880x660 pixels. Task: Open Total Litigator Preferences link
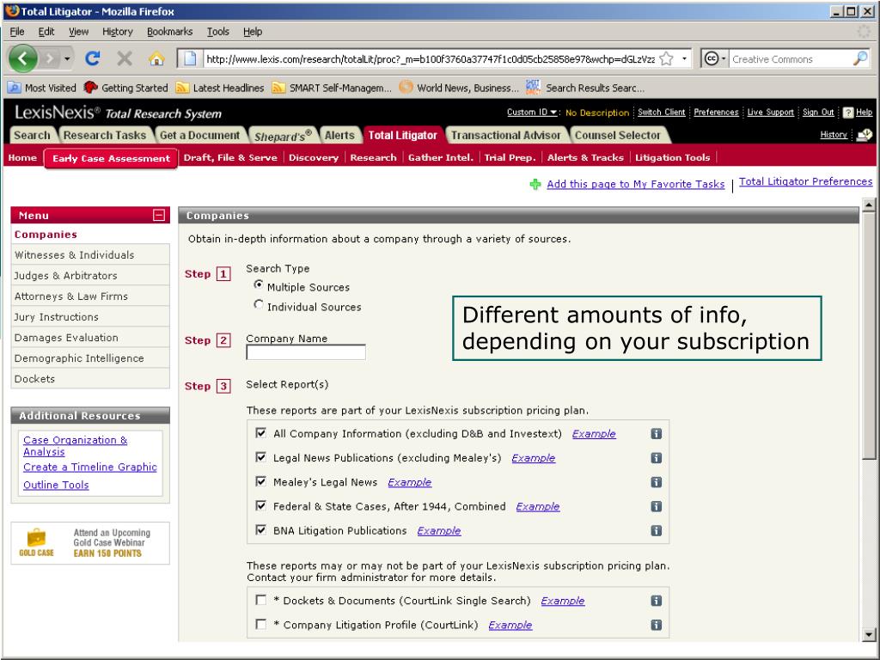(x=805, y=181)
